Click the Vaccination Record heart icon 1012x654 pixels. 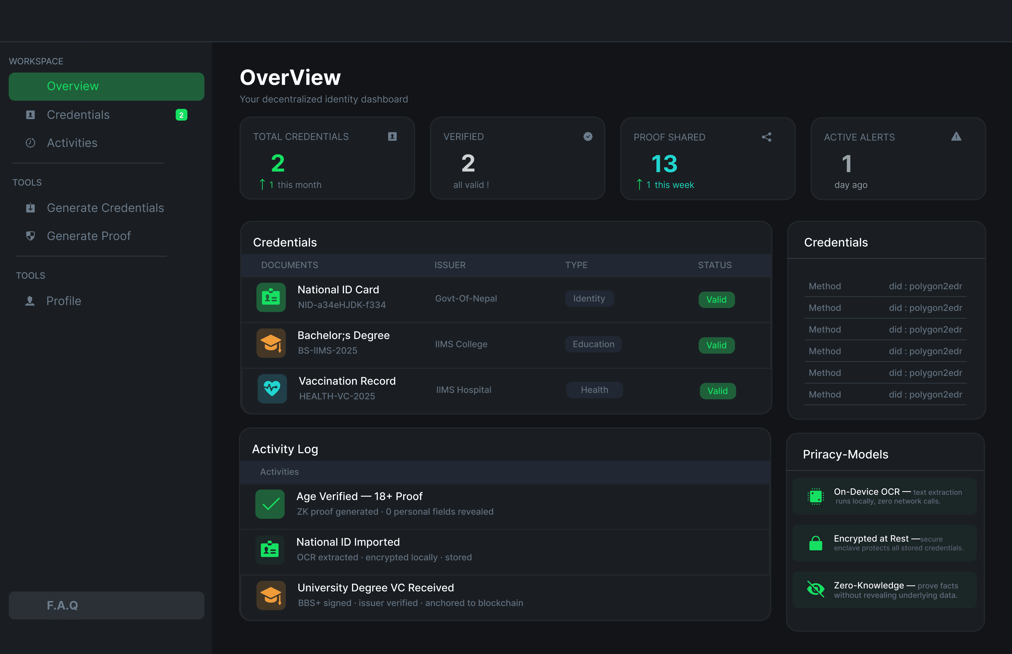click(x=272, y=389)
